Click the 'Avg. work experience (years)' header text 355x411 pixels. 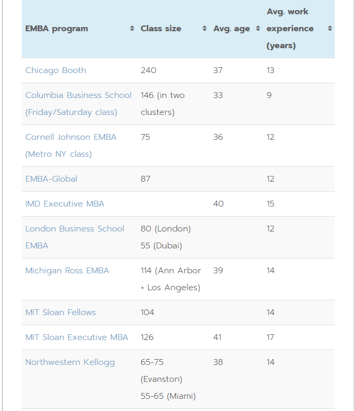pyautogui.click(x=290, y=29)
